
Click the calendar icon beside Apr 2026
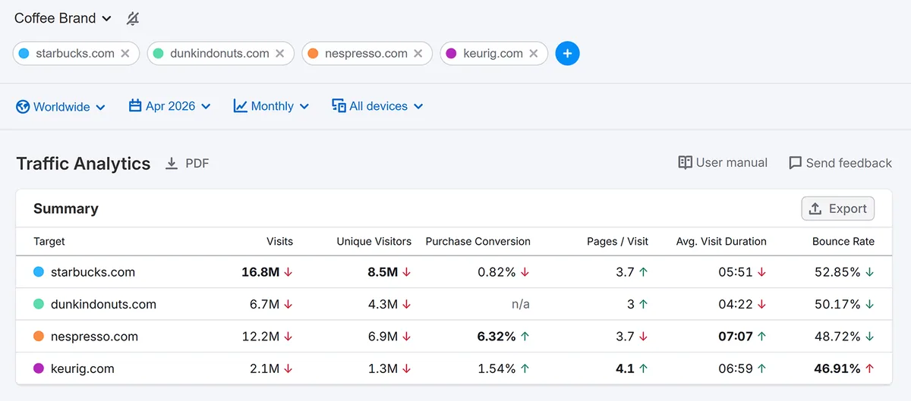pyautogui.click(x=135, y=105)
